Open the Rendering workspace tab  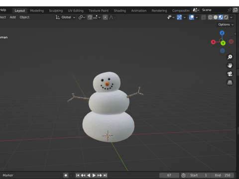tap(159, 11)
